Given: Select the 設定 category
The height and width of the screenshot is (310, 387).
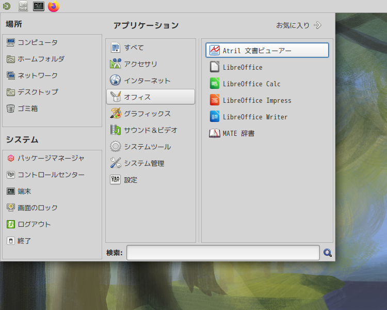Looking at the screenshot, I should pyautogui.click(x=151, y=180).
